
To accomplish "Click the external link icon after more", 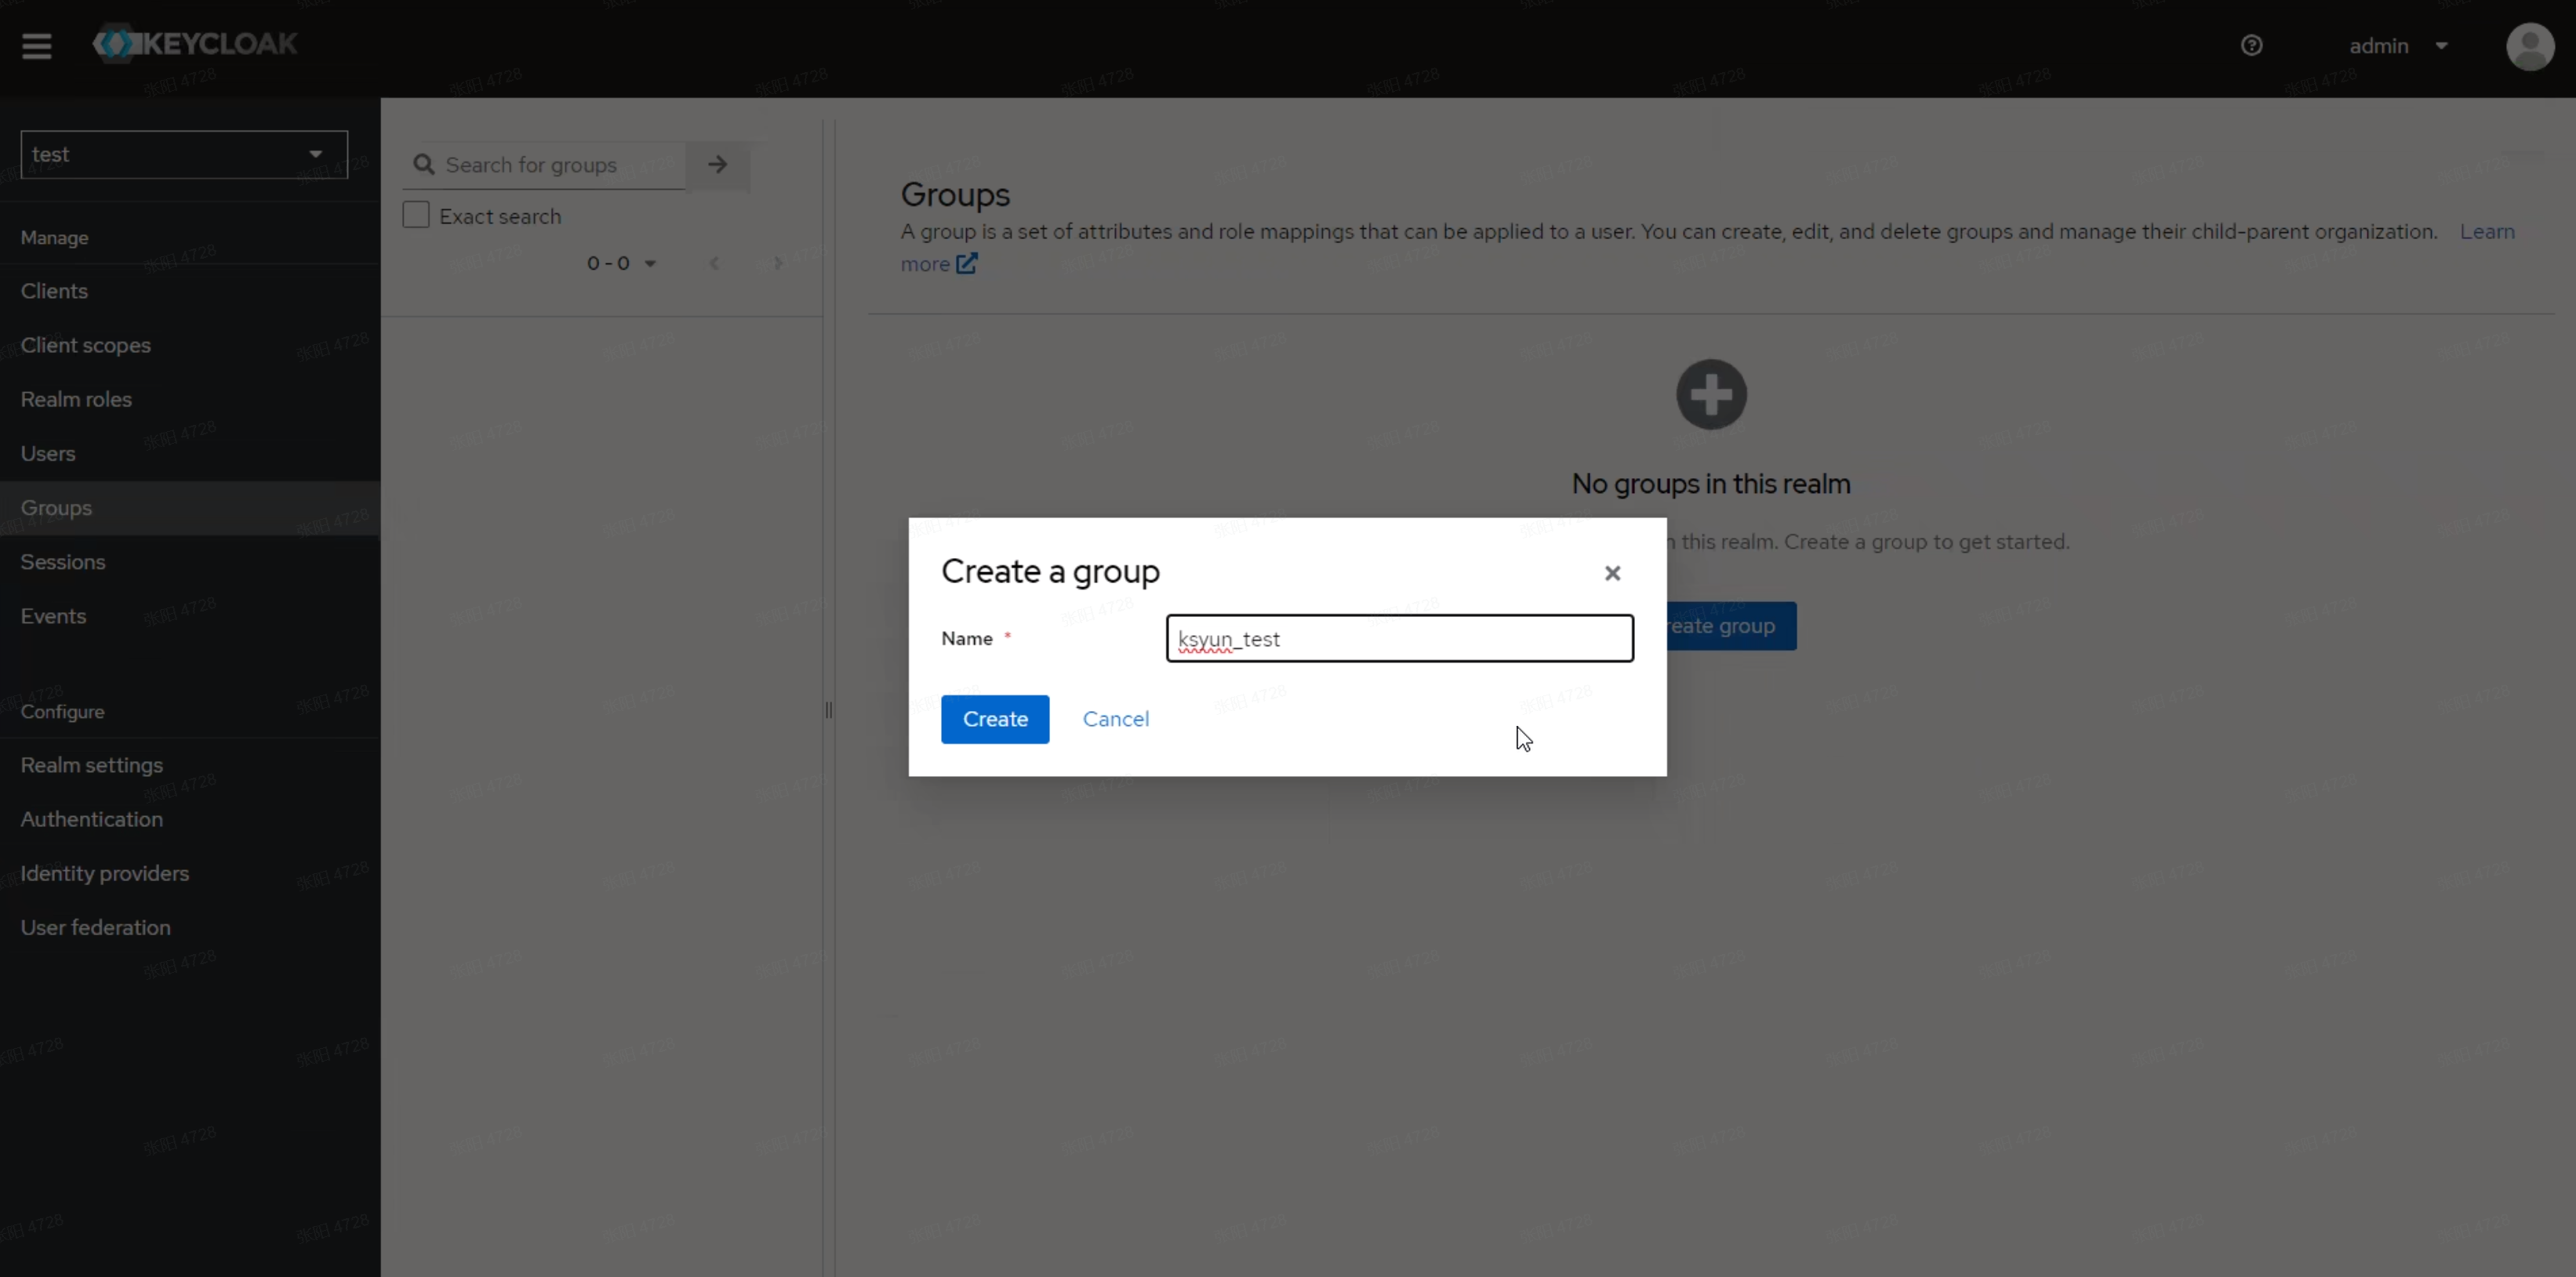I will pyautogui.click(x=966, y=264).
